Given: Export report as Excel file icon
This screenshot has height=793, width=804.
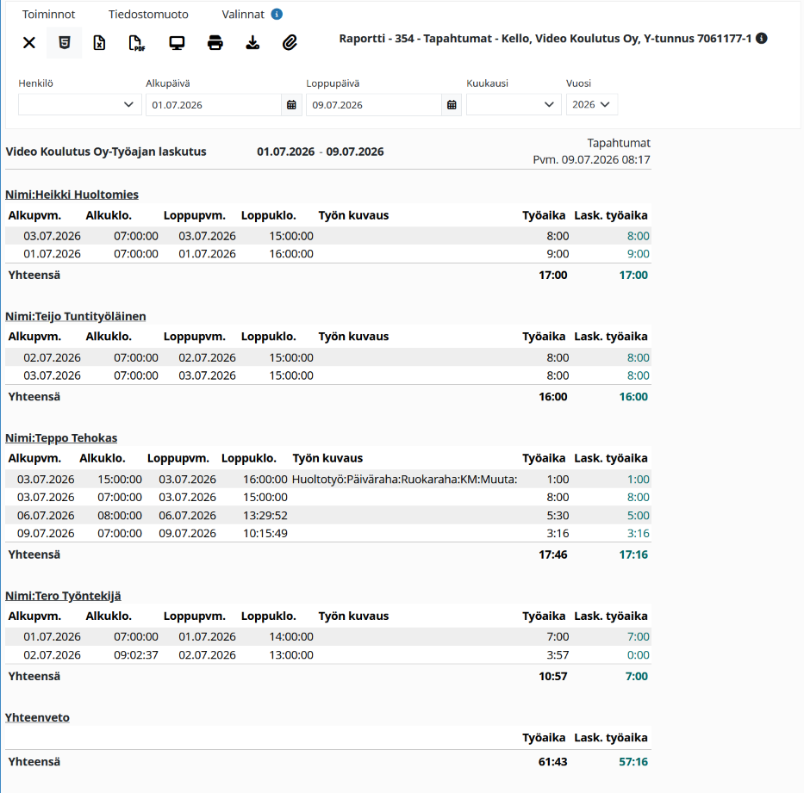Looking at the screenshot, I should pos(99,42).
